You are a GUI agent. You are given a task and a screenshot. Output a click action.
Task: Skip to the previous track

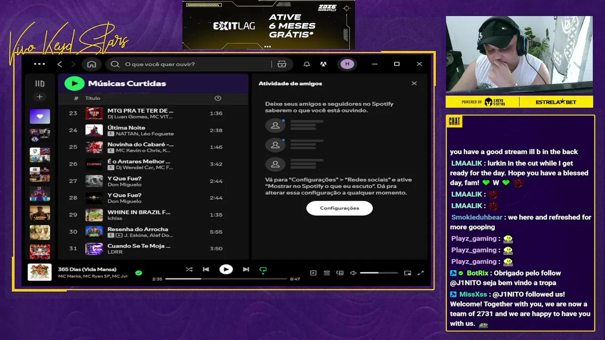[x=206, y=269]
